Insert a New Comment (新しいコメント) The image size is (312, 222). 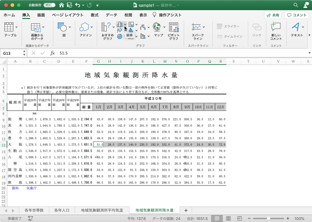click(276, 27)
